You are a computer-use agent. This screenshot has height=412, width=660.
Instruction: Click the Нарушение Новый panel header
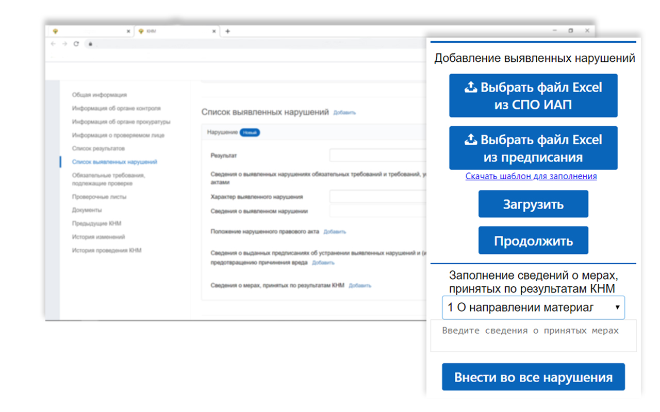[x=315, y=132]
